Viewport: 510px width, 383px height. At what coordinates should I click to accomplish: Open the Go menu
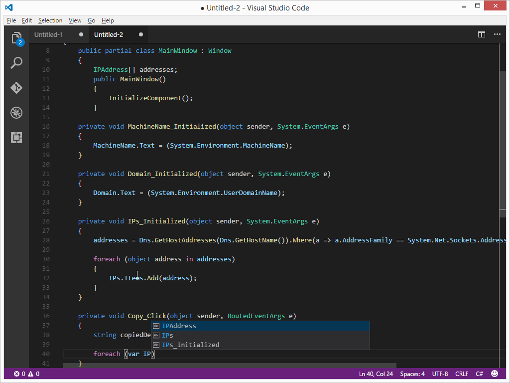pos(92,20)
